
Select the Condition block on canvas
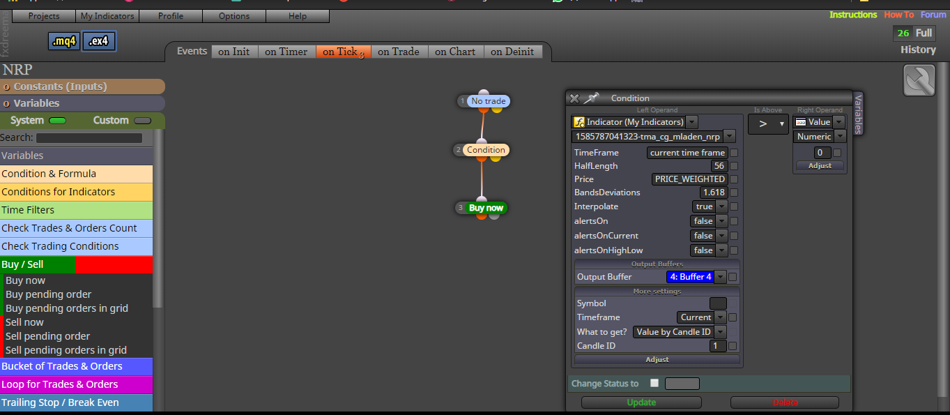click(486, 150)
